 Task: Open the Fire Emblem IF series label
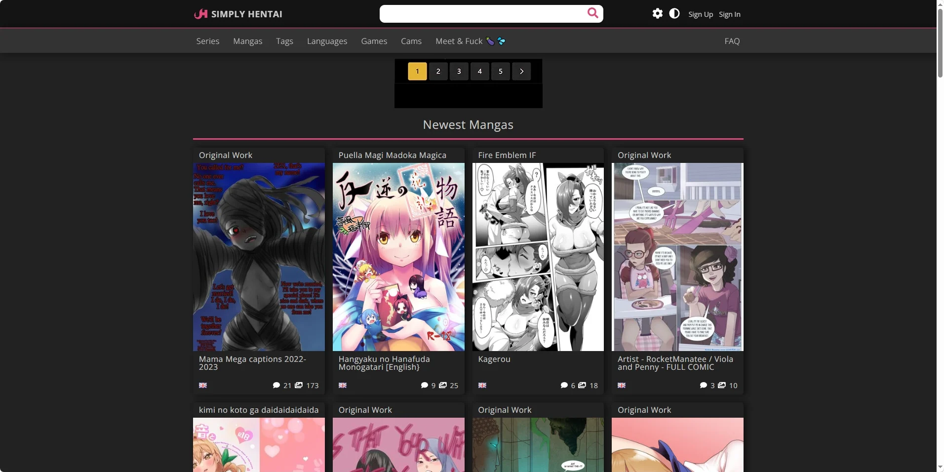tap(507, 155)
